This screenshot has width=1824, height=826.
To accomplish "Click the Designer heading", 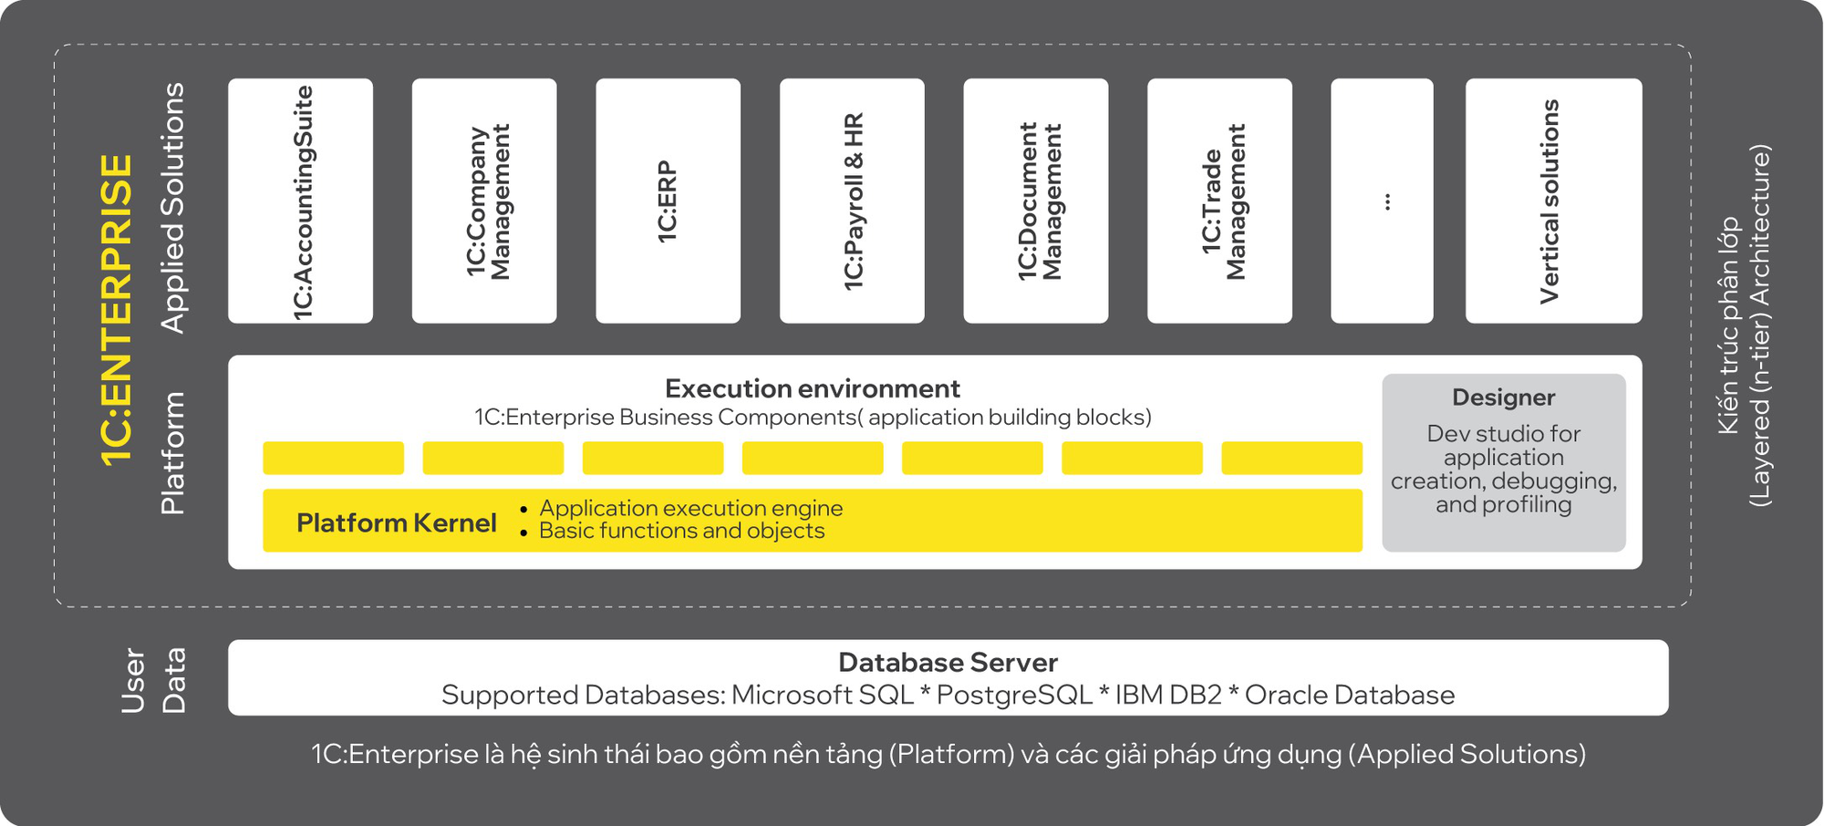I will 1504,398.
